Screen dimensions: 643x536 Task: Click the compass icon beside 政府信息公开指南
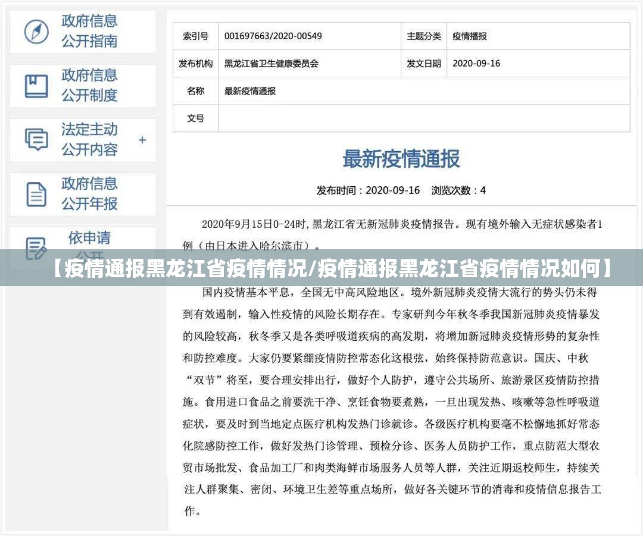(x=36, y=32)
